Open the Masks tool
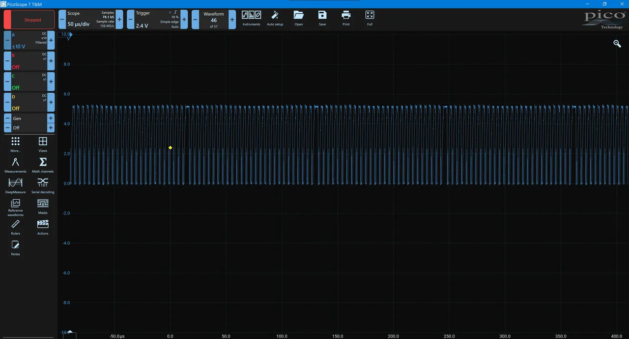Image resolution: width=629 pixels, height=339 pixels. [43, 206]
